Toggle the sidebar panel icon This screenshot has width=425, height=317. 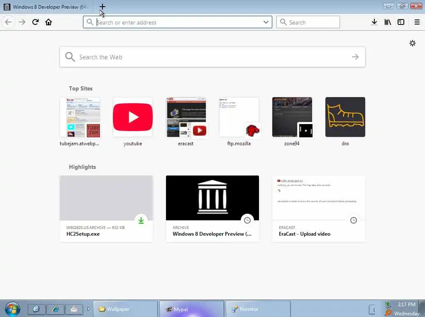tap(401, 22)
